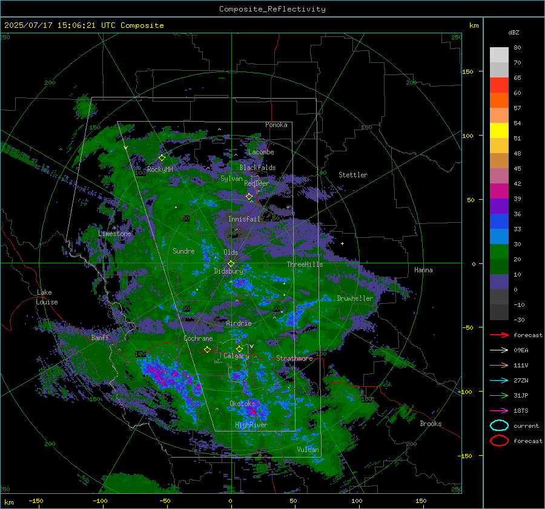Viewport: 545px width, 509px height.
Task: Click the white 09EA arrow icon
Action: point(499,350)
